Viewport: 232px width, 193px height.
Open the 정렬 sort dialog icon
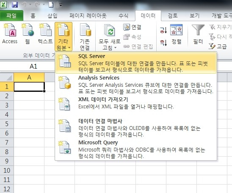177,34
